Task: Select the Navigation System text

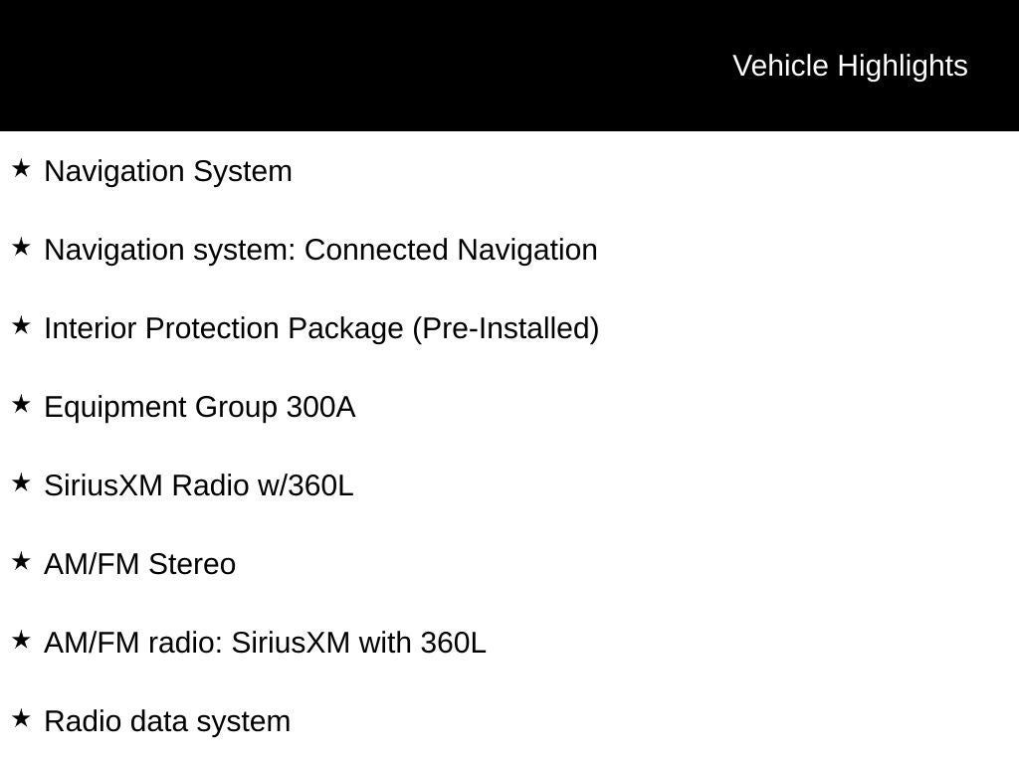Action: (x=167, y=172)
